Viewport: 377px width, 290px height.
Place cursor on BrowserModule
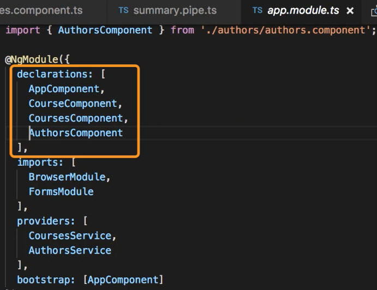[x=69, y=177]
